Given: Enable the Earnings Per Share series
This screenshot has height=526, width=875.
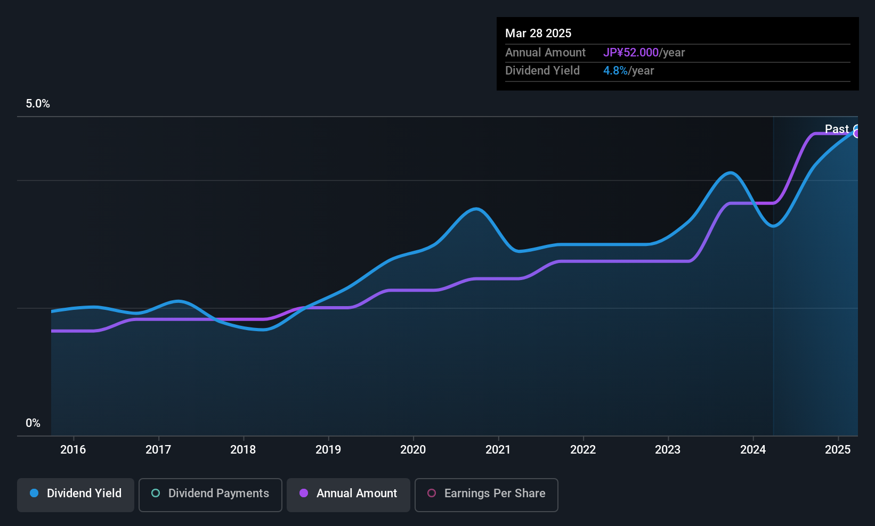Looking at the screenshot, I should coord(487,495).
